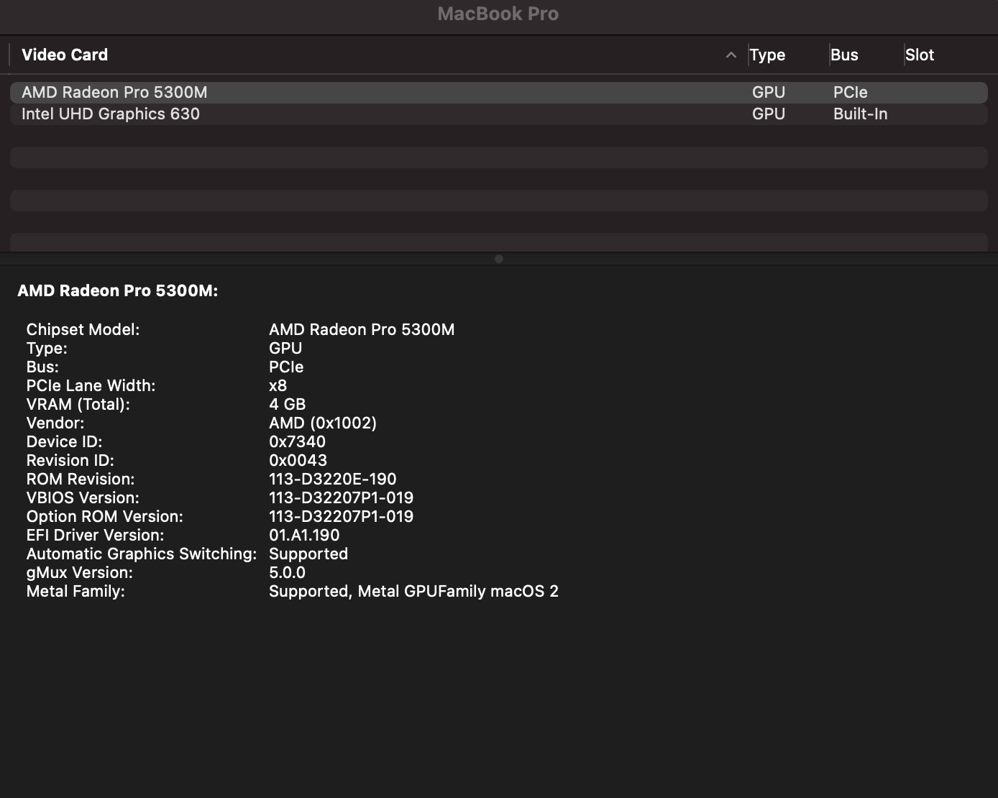
Task: Sort by the Type column header
Action: click(767, 55)
